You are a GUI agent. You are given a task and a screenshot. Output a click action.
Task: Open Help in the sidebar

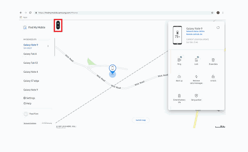(27, 104)
